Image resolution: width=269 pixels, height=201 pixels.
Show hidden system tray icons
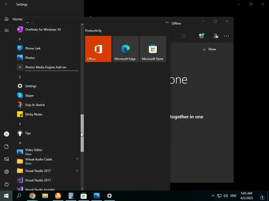(x=213, y=196)
